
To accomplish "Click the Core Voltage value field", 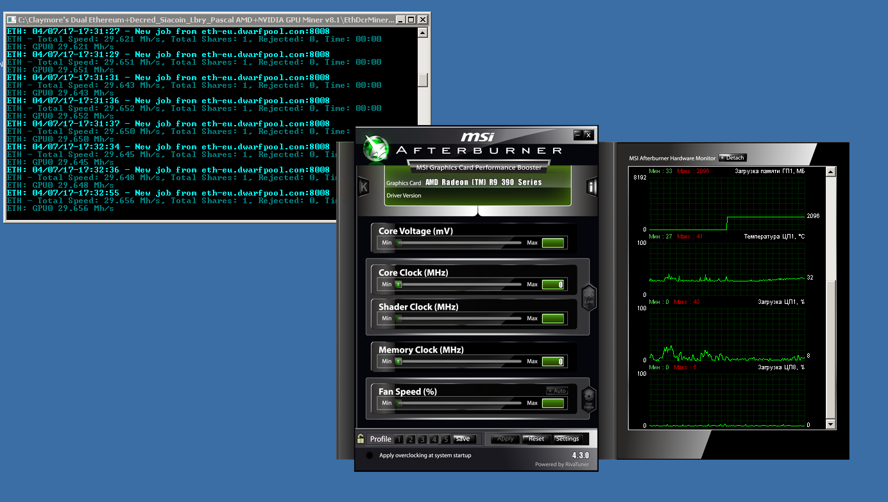I will [x=553, y=243].
